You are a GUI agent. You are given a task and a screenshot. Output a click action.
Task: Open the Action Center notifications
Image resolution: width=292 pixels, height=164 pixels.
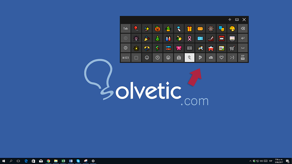pos(288,161)
